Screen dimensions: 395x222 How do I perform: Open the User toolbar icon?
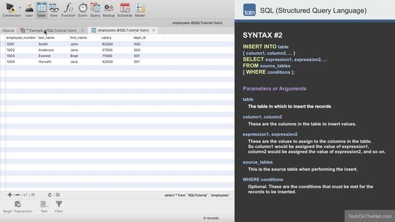(x=29, y=10)
